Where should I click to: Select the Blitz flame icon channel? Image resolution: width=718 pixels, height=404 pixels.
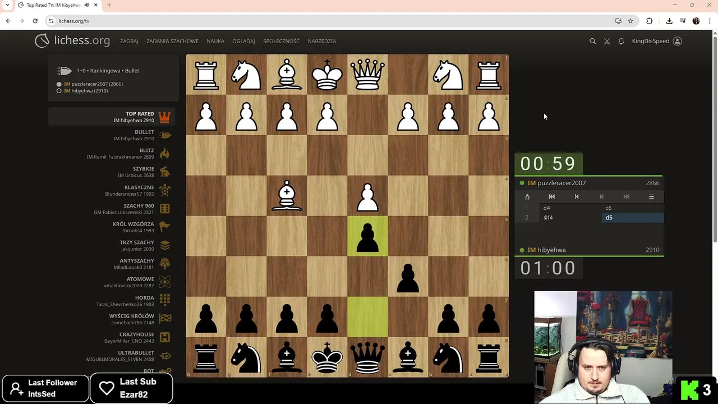[164, 153]
